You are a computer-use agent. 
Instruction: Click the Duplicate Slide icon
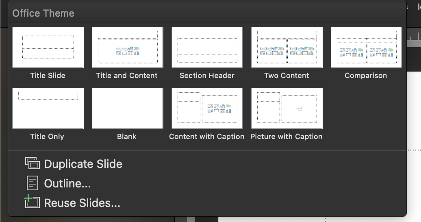click(33, 163)
